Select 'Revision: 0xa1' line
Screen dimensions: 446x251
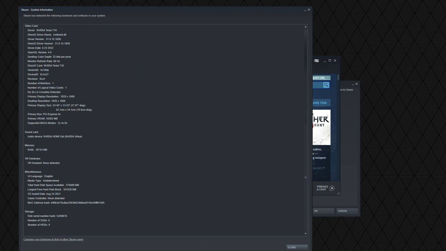(x=36, y=79)
